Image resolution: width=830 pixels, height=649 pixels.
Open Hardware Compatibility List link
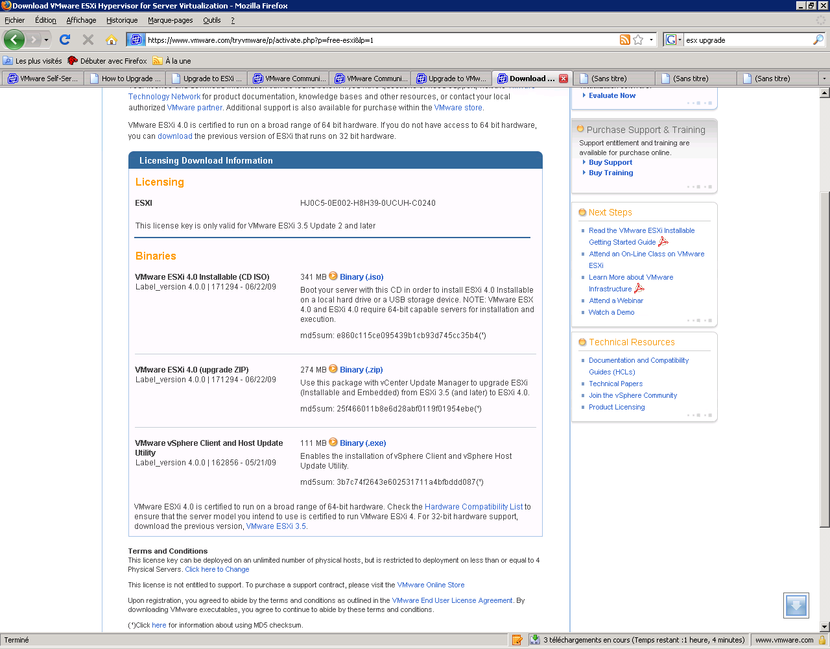473,507
